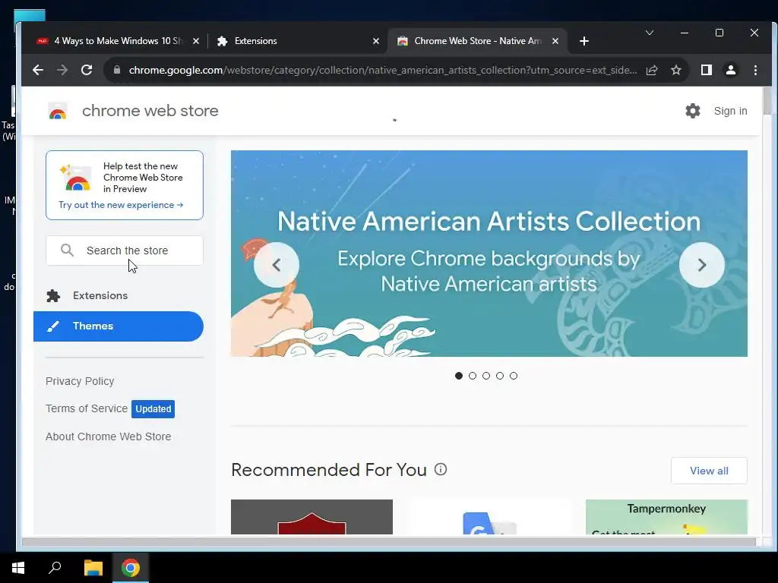Open the Google Translate recommended card
The height and width of the screenshot is (583, 778).
pos(489,517)
